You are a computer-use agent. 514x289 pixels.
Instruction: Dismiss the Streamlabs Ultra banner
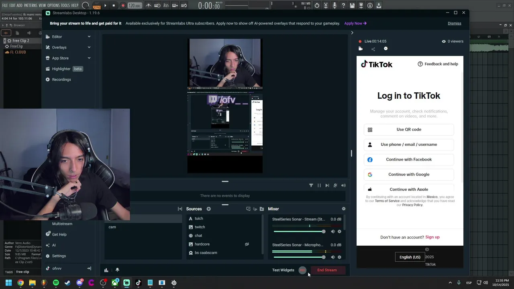[x=455, y=23]
